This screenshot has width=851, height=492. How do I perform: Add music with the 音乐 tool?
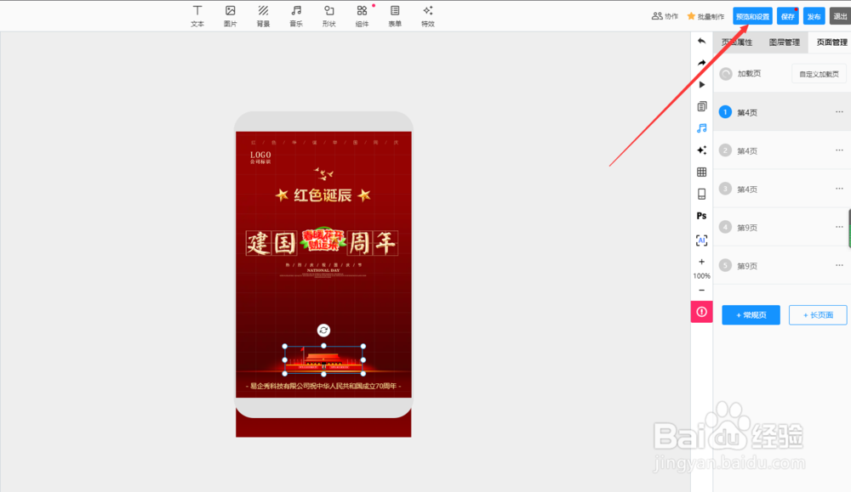(295, 15)
